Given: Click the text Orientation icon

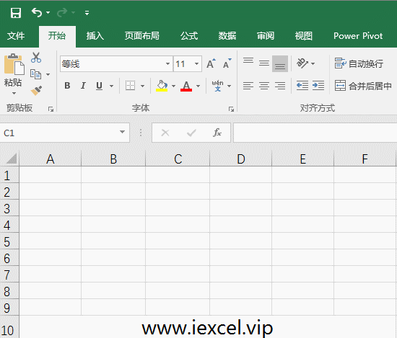Looking at the screenshot, I should (x=302, y=63).
